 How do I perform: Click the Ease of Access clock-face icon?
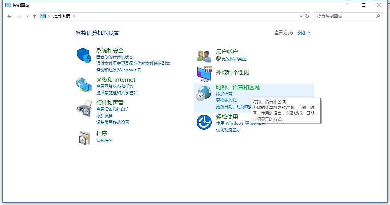tap(204, 123)
